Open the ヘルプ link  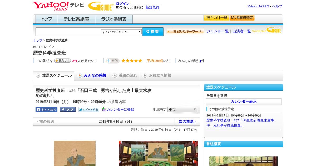(277, 6)
